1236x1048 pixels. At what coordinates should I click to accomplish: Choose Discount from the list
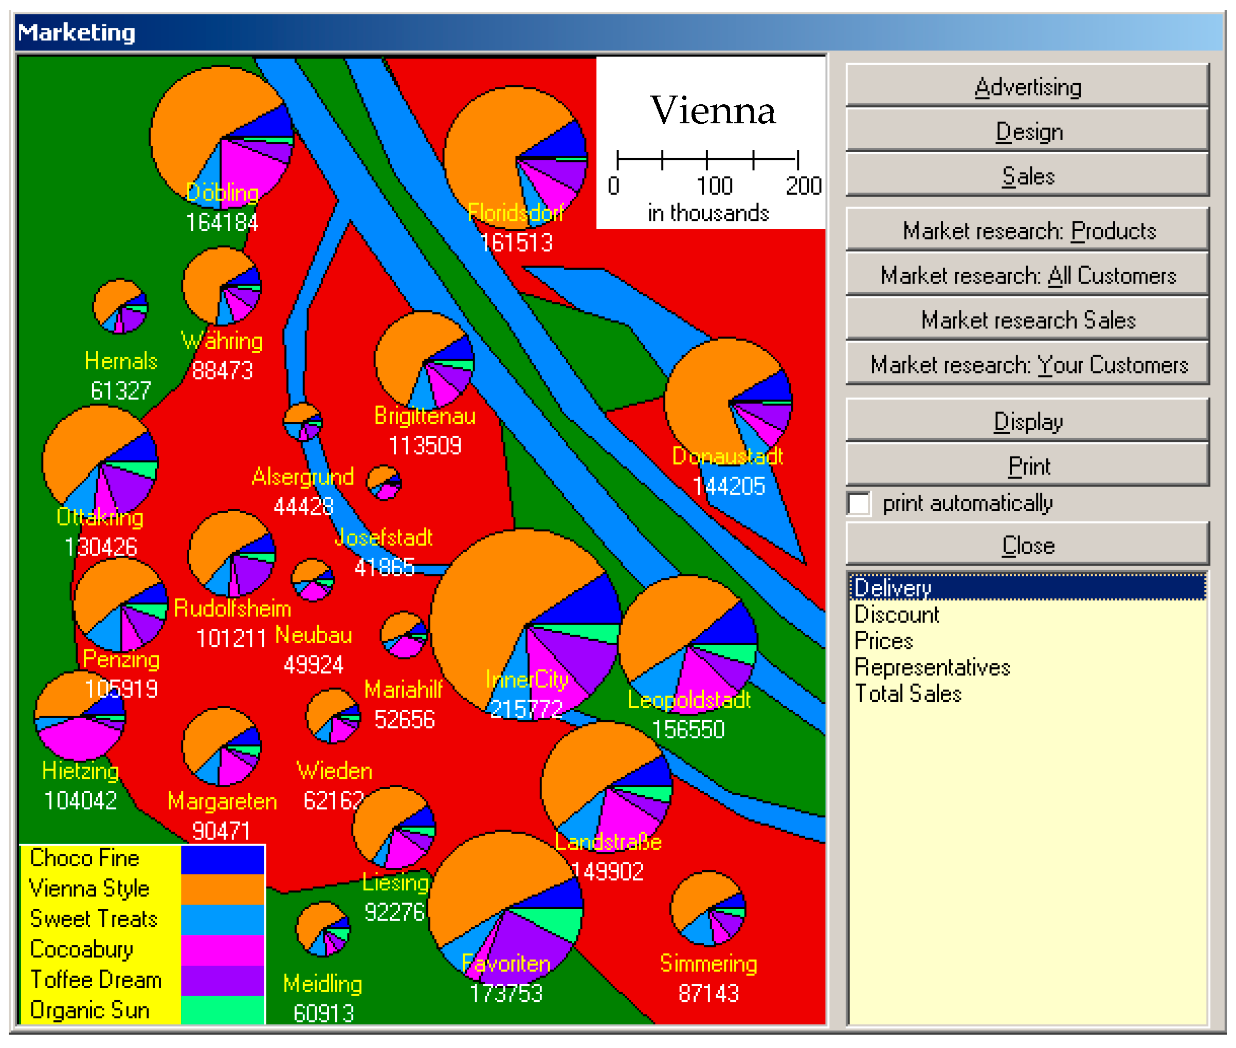pyautogui.click(x=896, y=615)
